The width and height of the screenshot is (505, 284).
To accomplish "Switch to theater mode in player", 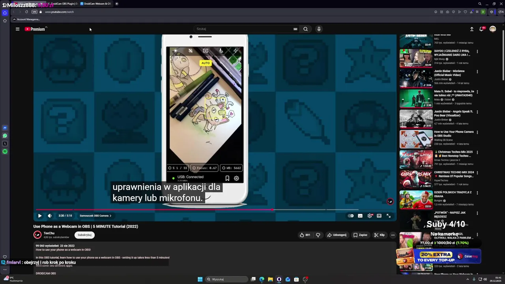I will coord(379,216).
